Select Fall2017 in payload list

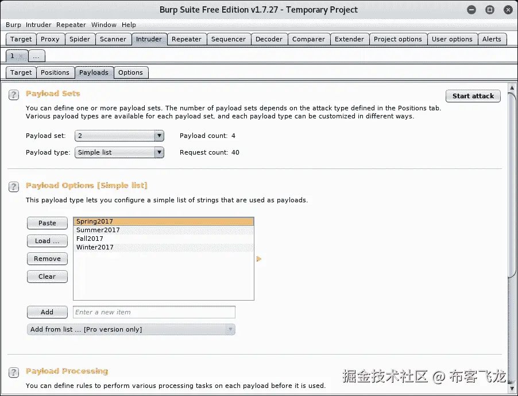164,239
